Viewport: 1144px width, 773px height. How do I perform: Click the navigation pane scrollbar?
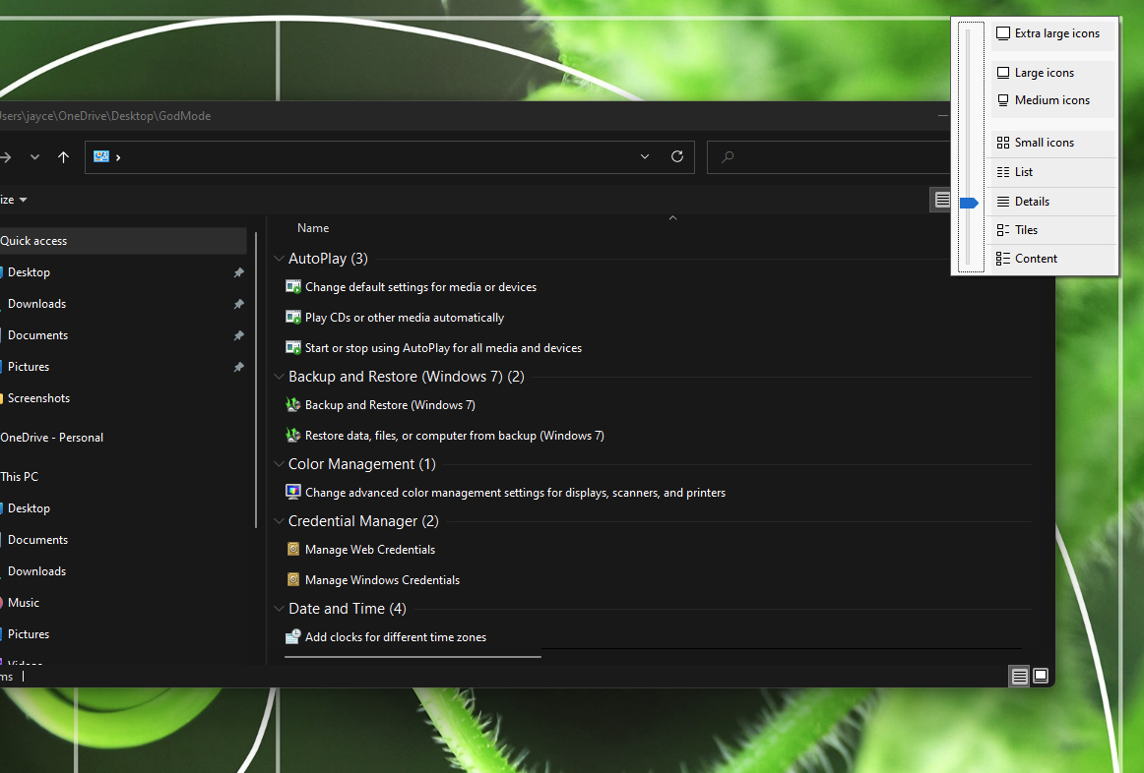point(256,381)
